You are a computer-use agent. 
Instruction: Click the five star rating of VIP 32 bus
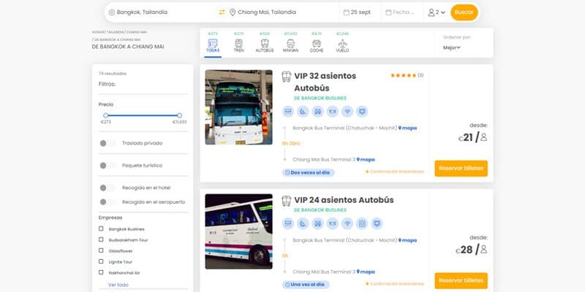pos(404,75)
